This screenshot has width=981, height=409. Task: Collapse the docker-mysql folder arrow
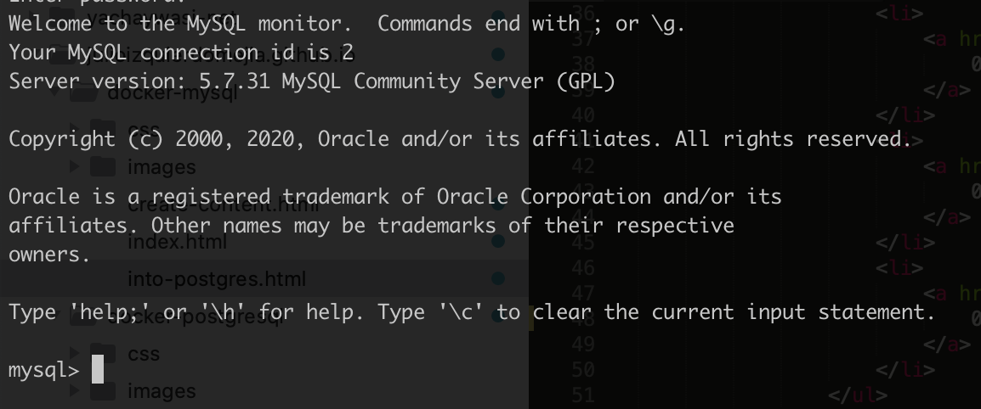pyautogui.click(x=55, y=93)
